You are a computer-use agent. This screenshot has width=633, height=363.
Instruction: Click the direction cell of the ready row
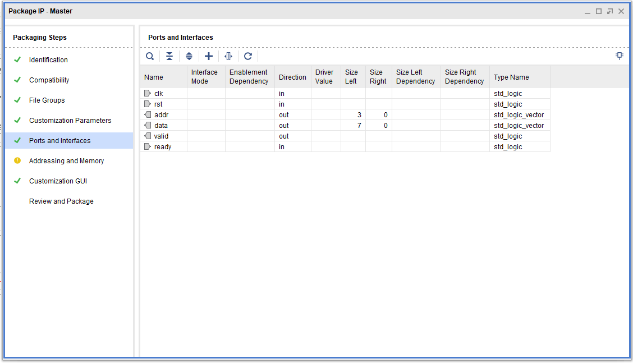tap(293, 147)
